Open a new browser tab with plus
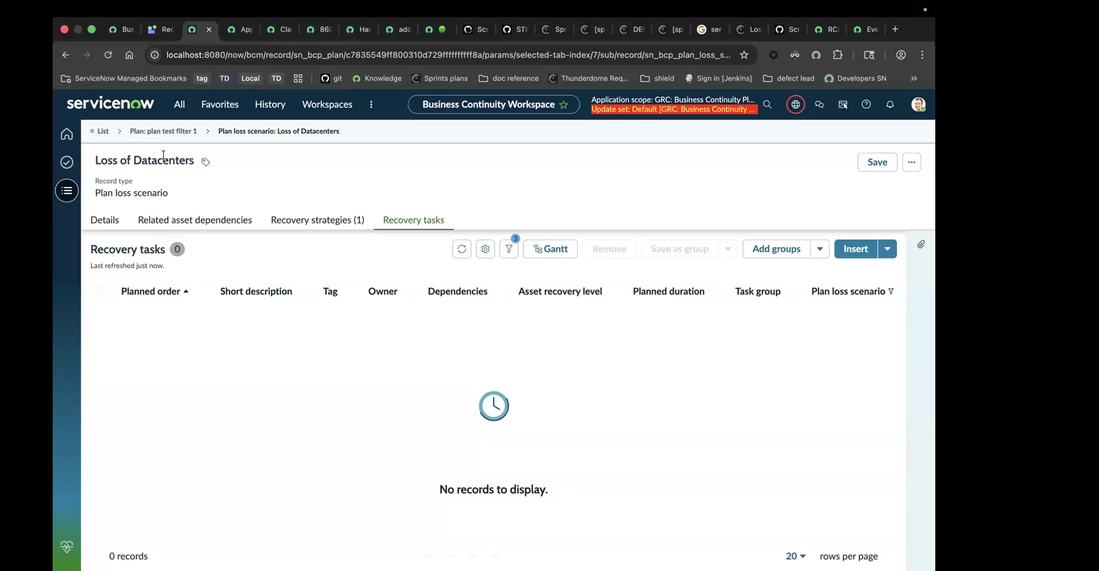1099x571 pixels. pos(895,29)
